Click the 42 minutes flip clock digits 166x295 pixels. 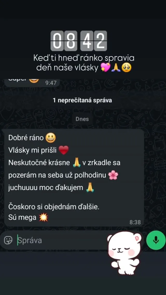[x=94, y=41]
